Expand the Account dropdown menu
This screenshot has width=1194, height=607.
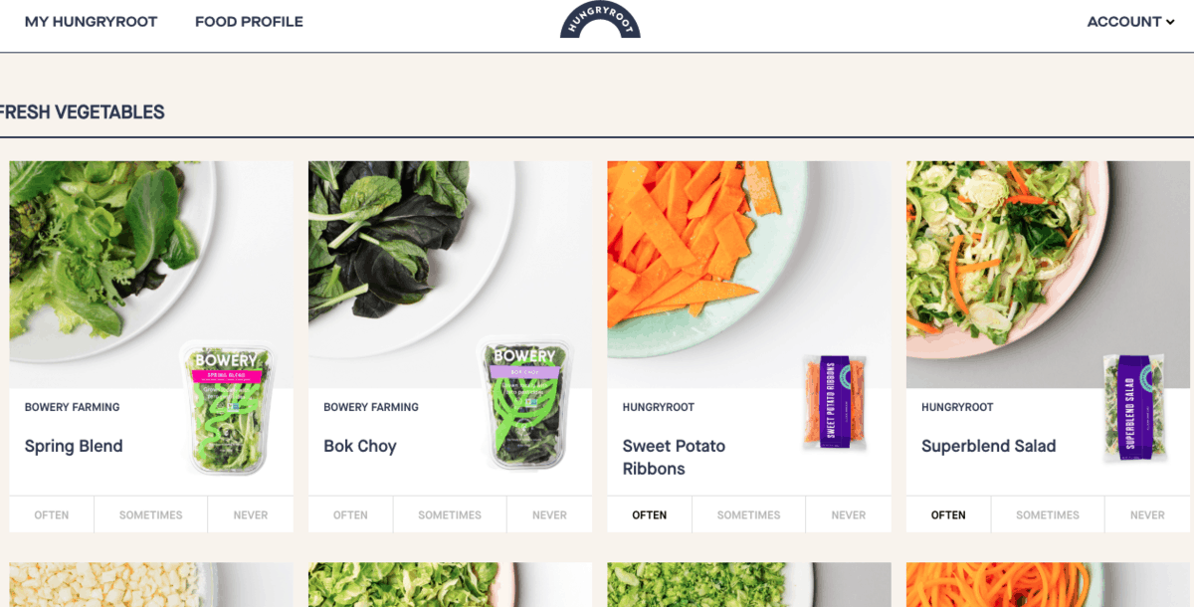[1130, 22]
